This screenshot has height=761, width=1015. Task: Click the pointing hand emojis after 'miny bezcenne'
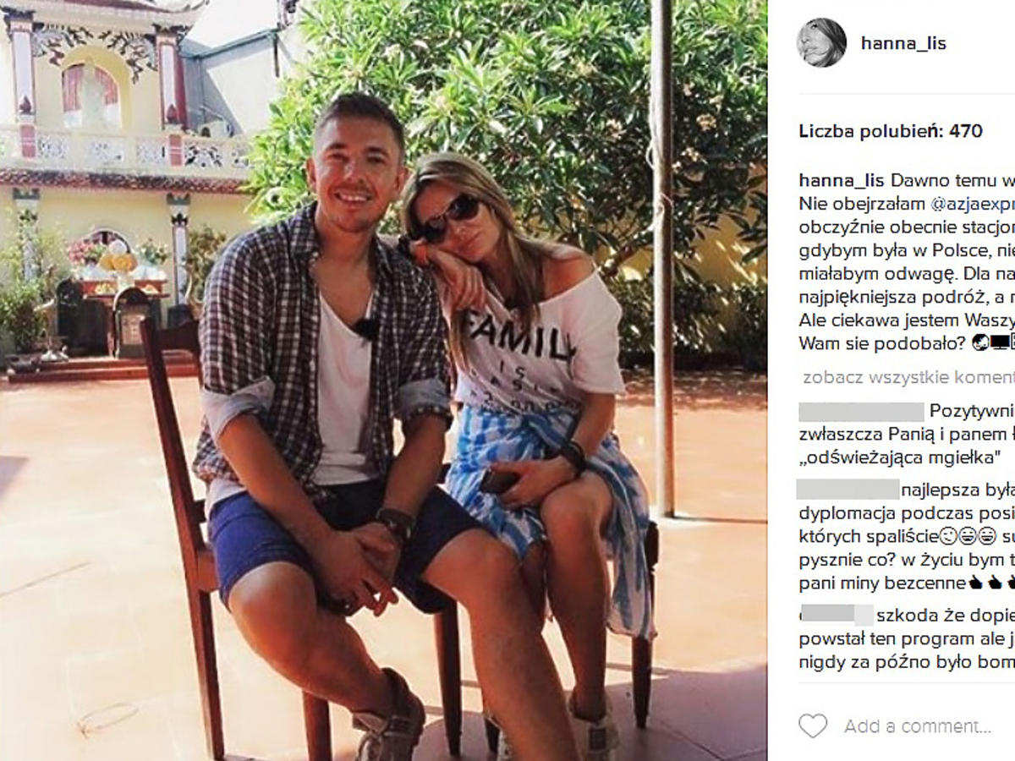click(990, 583)
